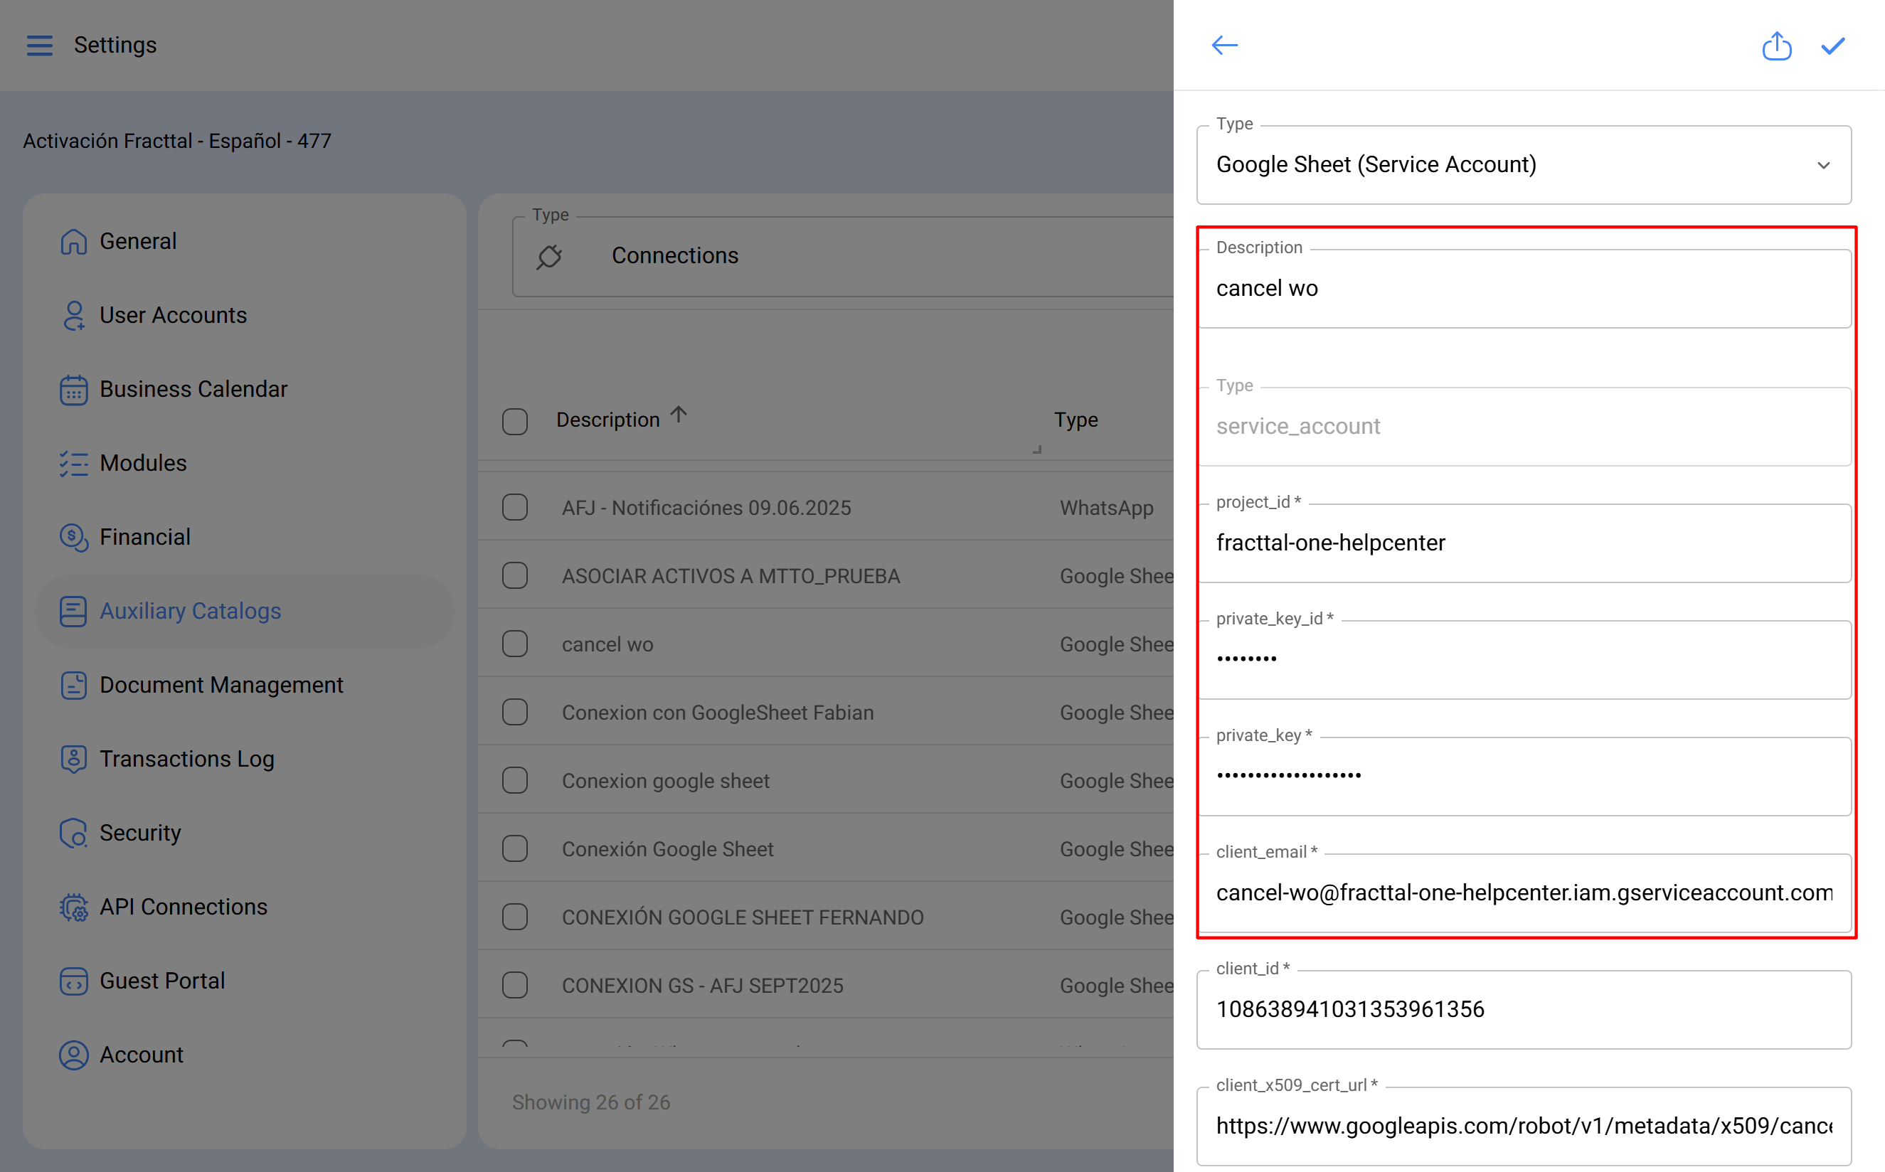Click the API Connections gear icon
This screenshot has width=1885, height=1172.
(74, 907)
